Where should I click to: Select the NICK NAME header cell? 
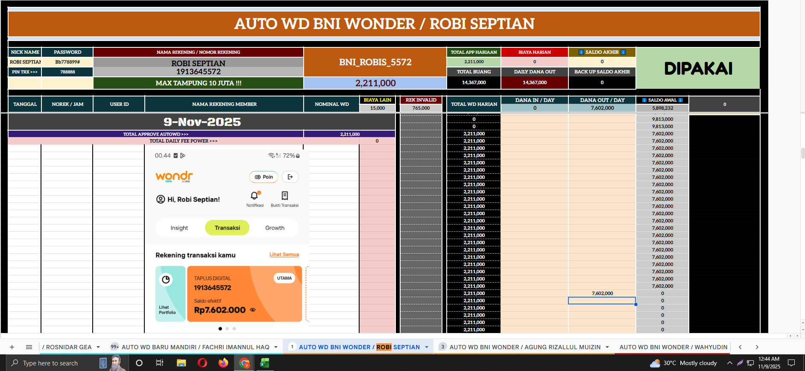point(25,52)
